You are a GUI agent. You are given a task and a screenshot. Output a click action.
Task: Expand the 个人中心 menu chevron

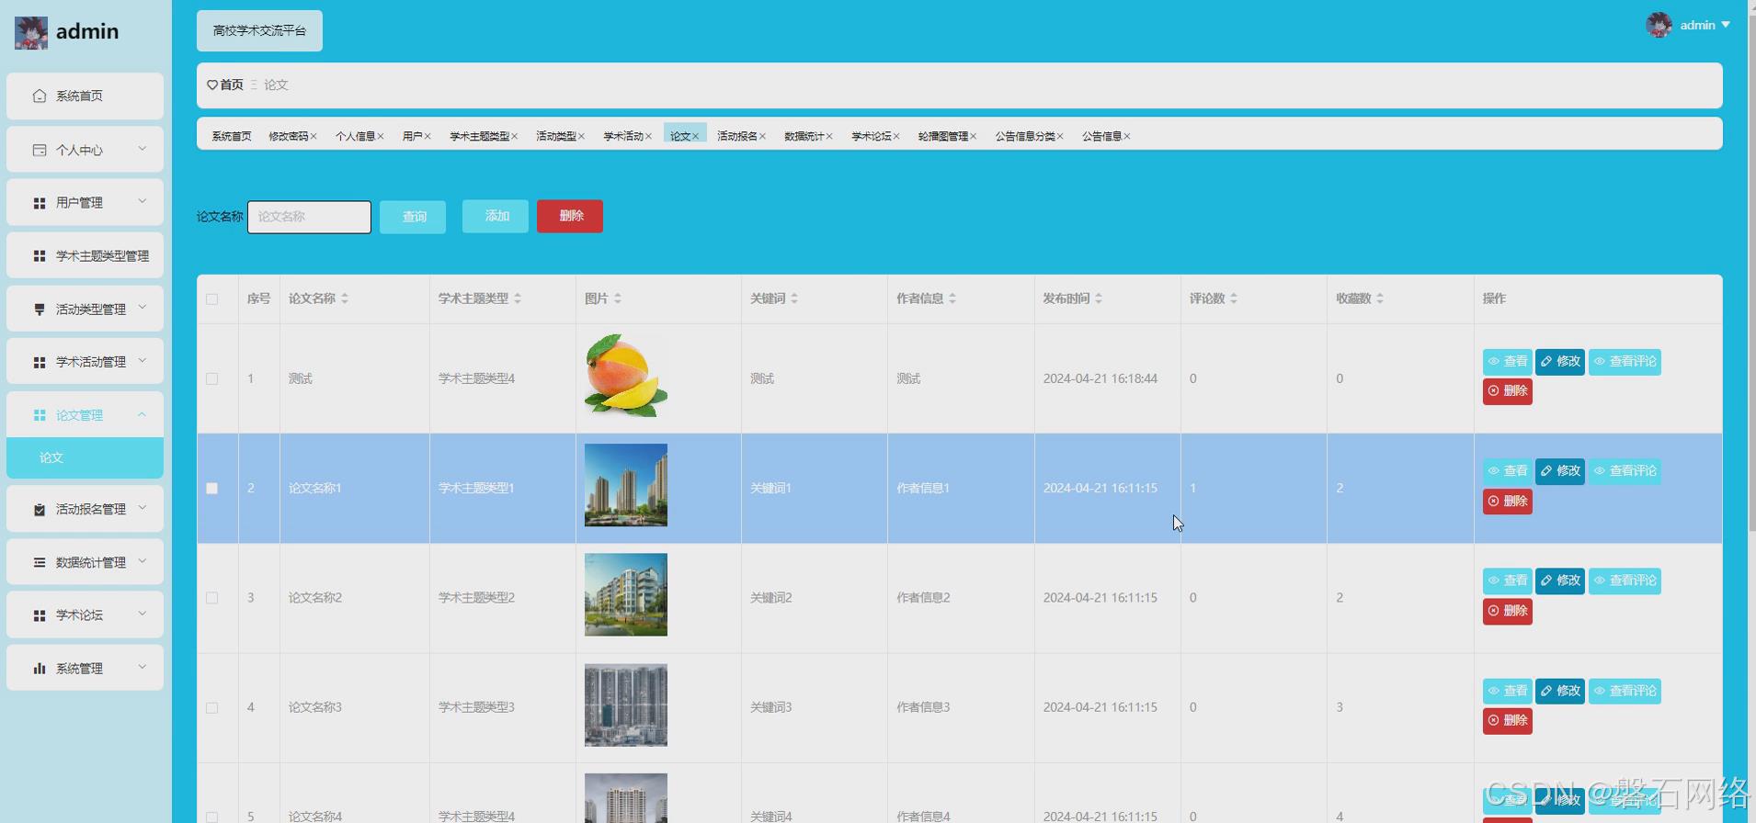pos(142,148)
